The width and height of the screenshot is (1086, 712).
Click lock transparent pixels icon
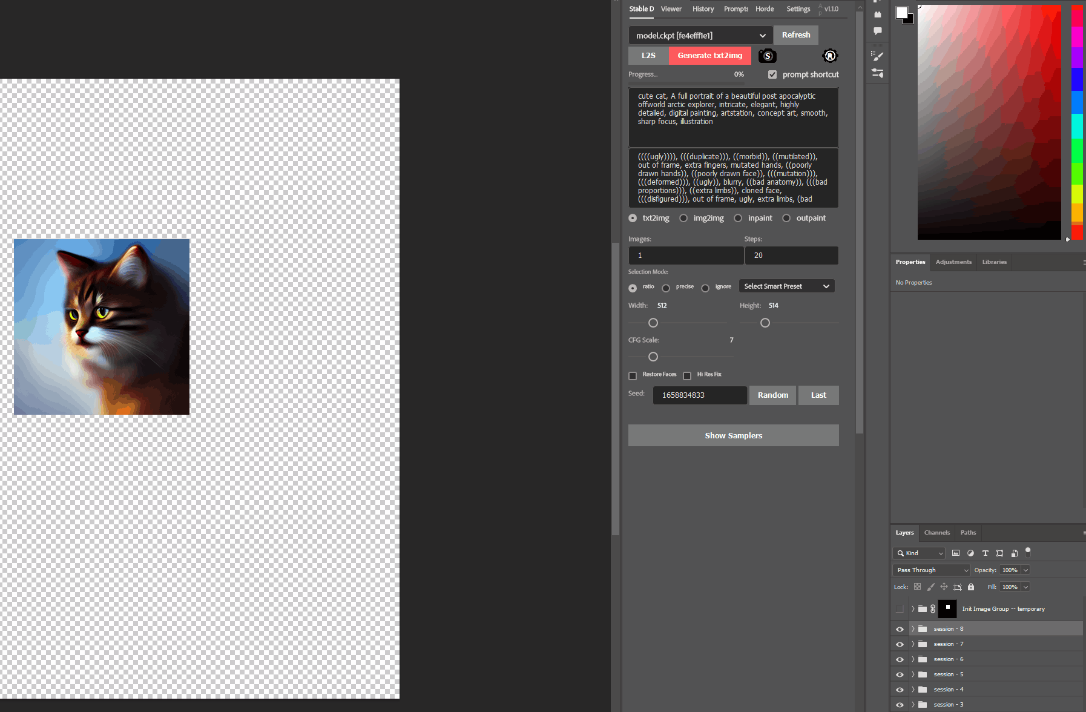pos(917,587)
